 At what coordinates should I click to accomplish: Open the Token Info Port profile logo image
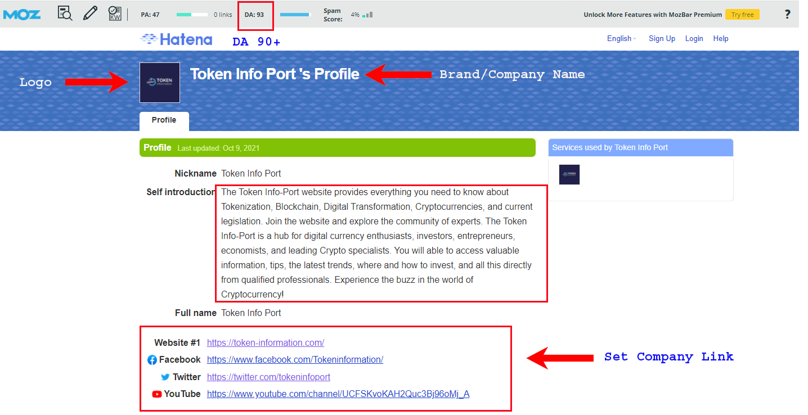[x=159, y=82]
